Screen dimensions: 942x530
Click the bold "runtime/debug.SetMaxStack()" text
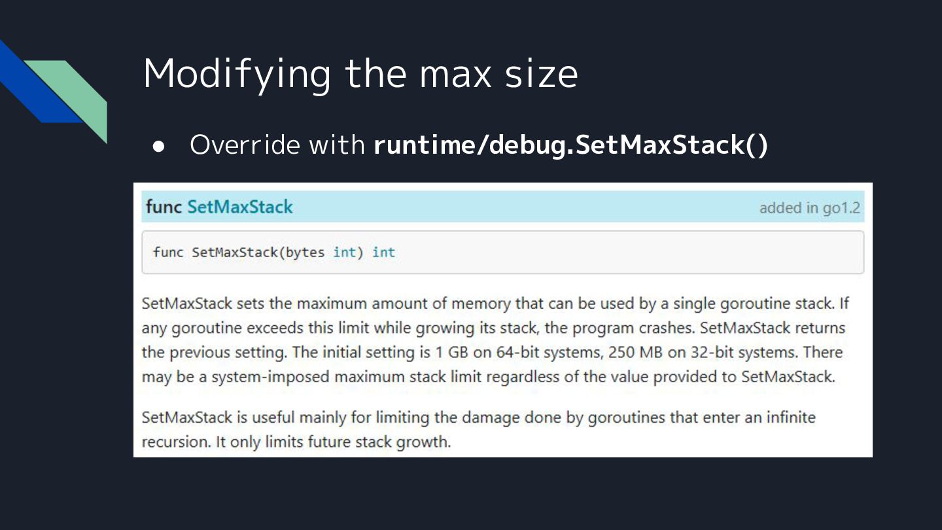[570, 145]
